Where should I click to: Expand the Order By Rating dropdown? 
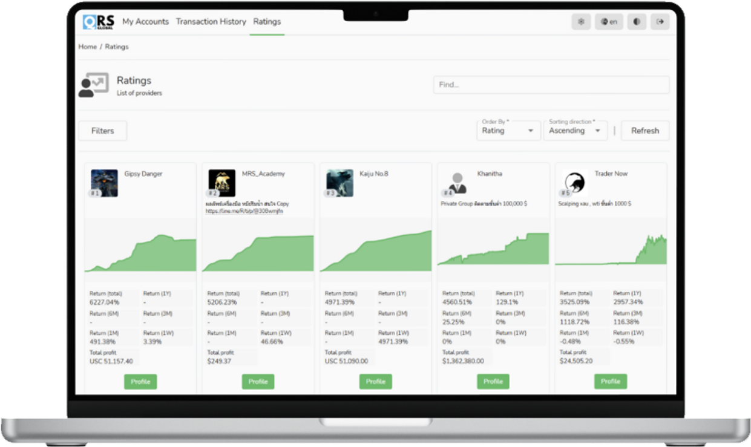pyautogui.click(x=508, y=131)
